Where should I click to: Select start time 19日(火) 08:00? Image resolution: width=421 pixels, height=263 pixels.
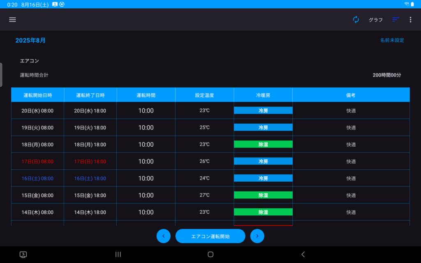37,128
